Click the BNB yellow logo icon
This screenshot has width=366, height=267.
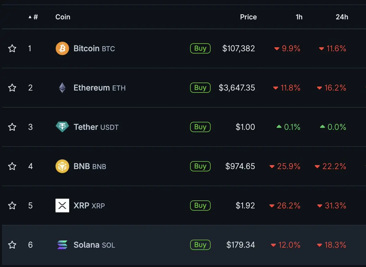pyautogui.click(x=62, y=166)
